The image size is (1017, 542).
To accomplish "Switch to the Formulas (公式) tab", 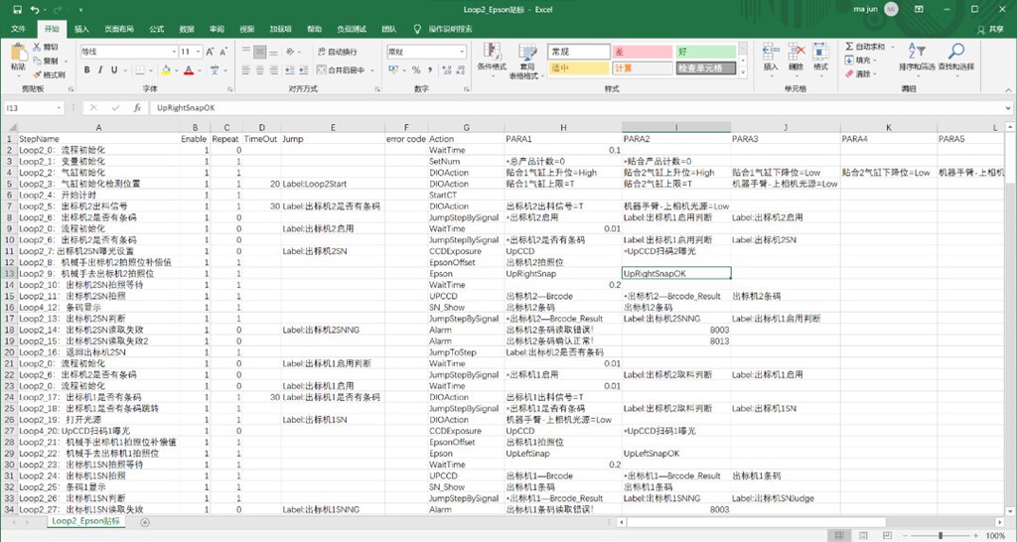I will [x=157, y=29].
